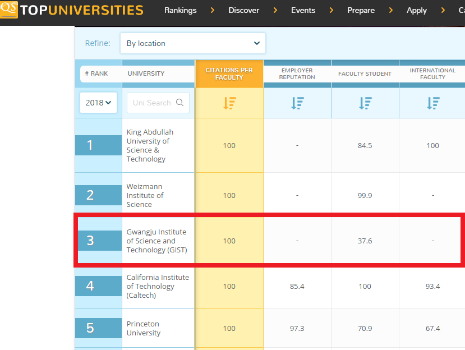465x350 pixels.
Task: Open the Prepare menu
Action: 361,10
